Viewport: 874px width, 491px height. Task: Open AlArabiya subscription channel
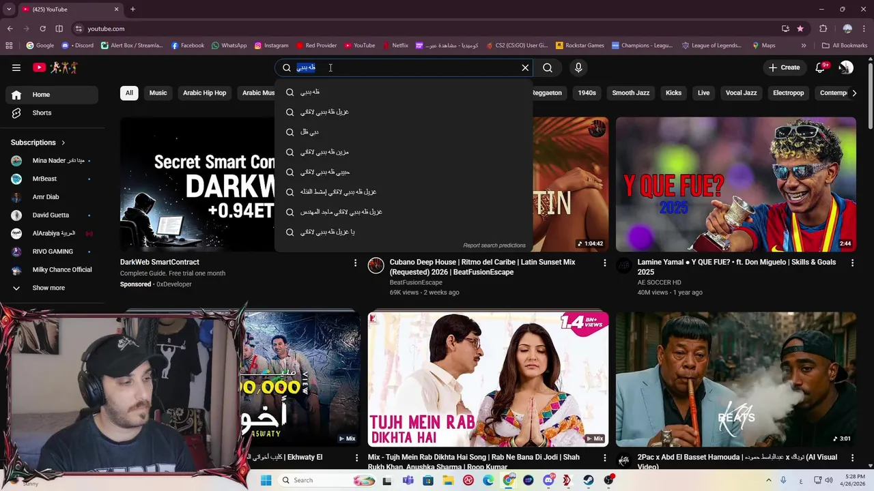tap(52, 233)
